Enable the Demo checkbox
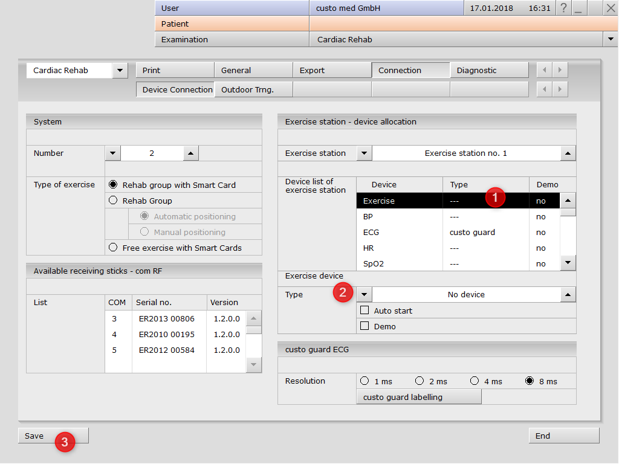This screenshot has height=464, width=619. 365,326
